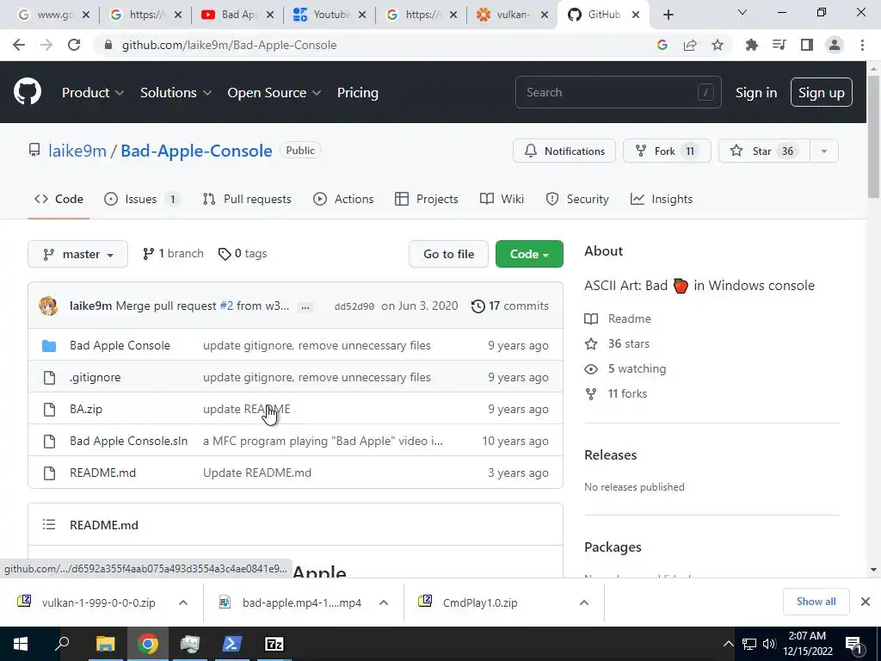Expand the Solutions menu
Viewport: 881px width, 661px height.
(x=176, y=93)
